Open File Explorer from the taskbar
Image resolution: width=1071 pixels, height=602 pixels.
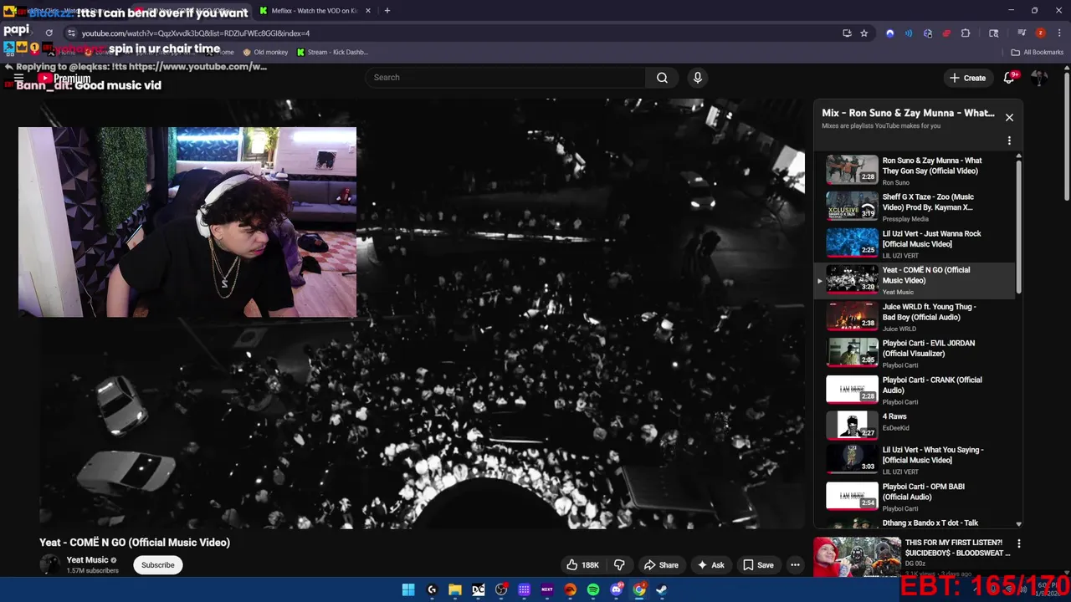(455, 589)
